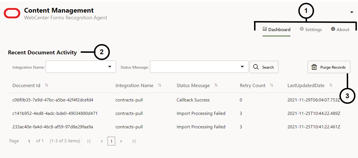
Task: Click the Purge Records button
Action: [x=329, y=67]
